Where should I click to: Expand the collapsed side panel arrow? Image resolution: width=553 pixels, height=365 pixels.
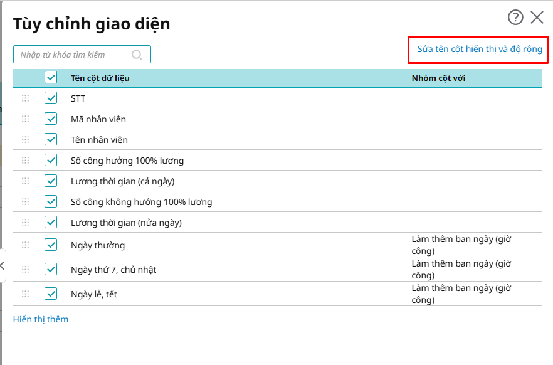coord(3,266)
